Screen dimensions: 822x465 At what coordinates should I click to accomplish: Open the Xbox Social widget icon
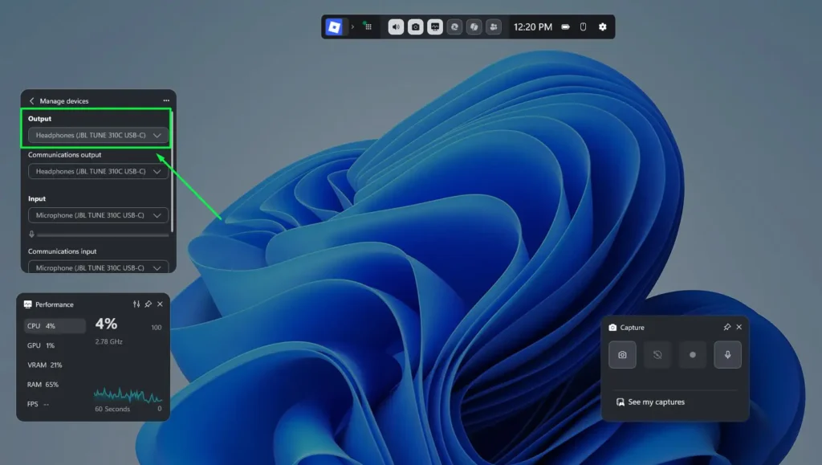pyautogui.click(x=494, y=27)
